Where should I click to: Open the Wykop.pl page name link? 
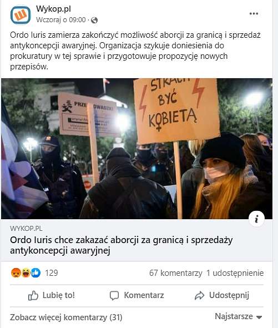54,9
